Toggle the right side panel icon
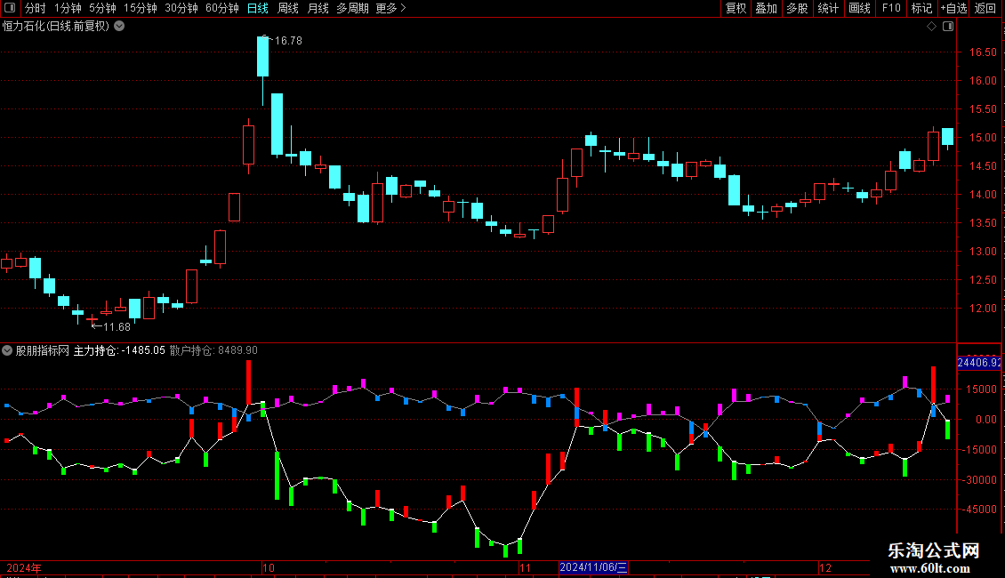 948,27
